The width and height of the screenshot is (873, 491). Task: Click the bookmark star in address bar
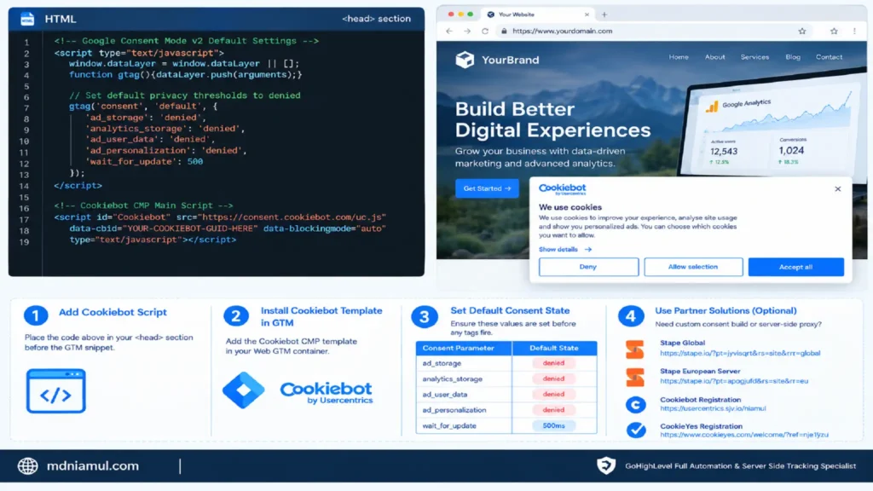coord(801,32)
